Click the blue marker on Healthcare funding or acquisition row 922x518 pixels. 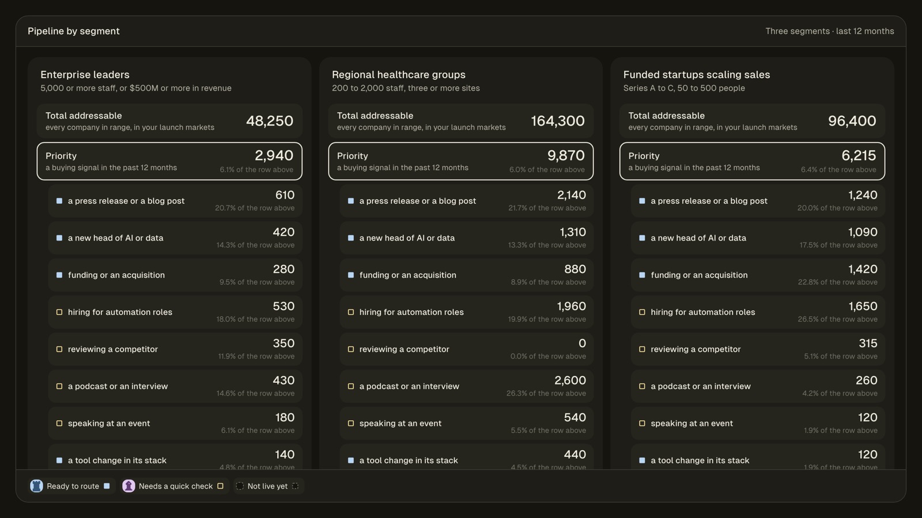tap(351, 275)
